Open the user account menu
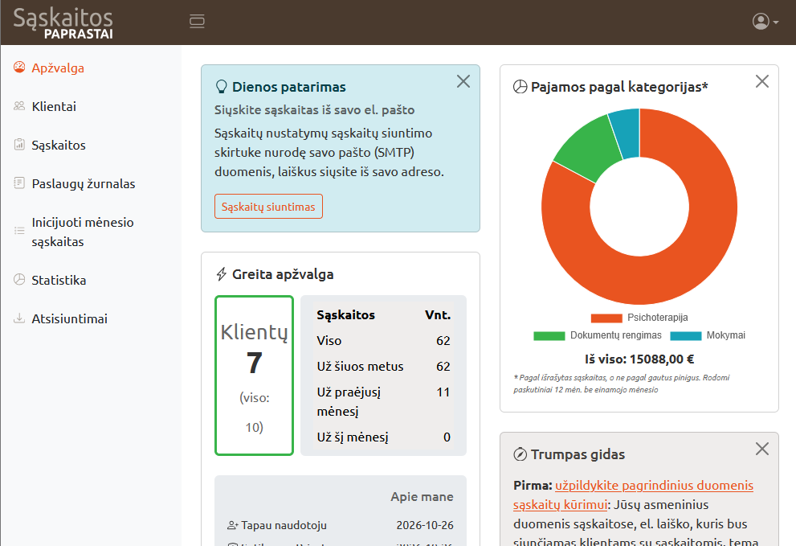 tap(765, 22)
